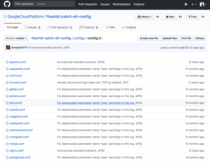The height and width of the screenshot is (161, 210).
Task: Open the plus create-new dropdown
Action: coord(194,4)
